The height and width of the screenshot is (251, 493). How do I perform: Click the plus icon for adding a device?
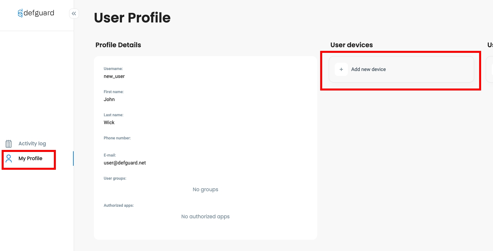point(341,69)
